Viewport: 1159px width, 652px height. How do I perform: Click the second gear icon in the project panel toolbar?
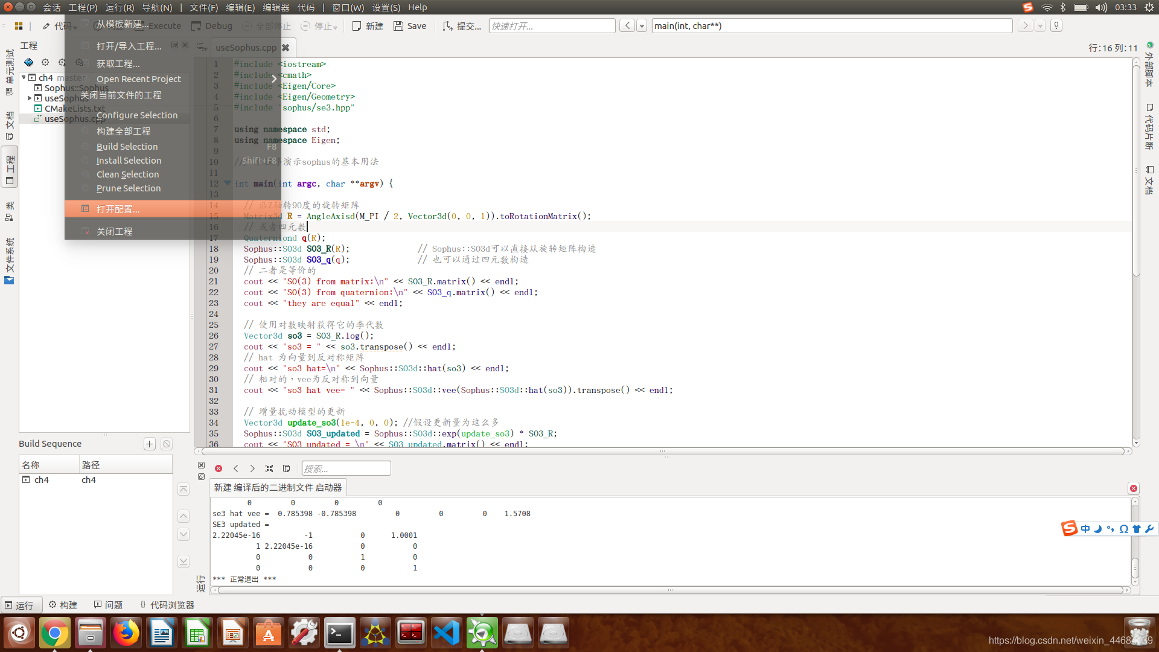(x=62, y=62)
